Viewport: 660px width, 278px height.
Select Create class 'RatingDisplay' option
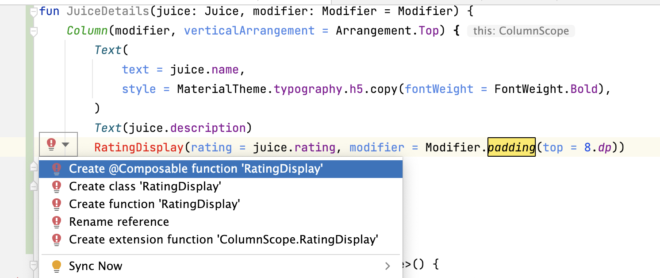coord(145,186)
